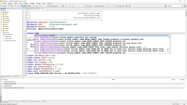
Task: Expand the Experts folder in navigator
Action: tap(2, 12)
